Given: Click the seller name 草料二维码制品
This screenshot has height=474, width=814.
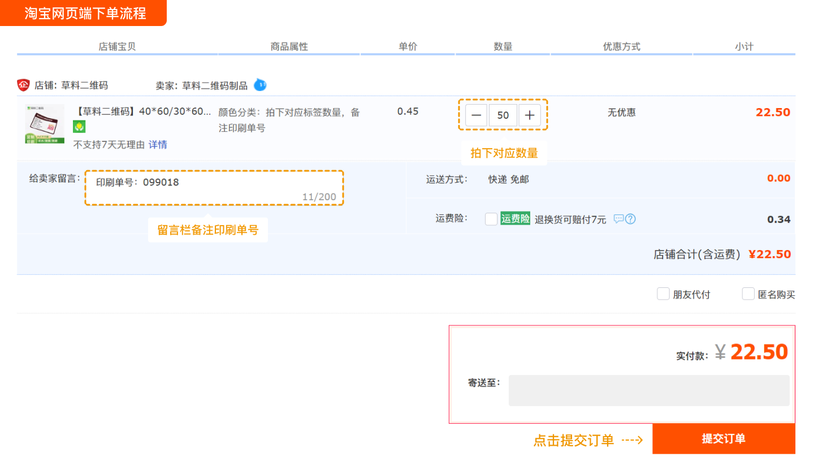Looking at the screenshot, I should point(215,85).
